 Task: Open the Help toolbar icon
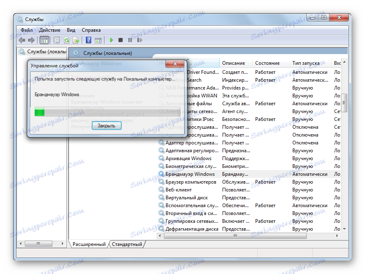click(88, 40)
